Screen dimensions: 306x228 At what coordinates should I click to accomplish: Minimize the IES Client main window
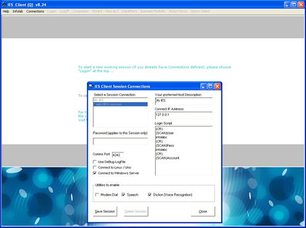287,5
